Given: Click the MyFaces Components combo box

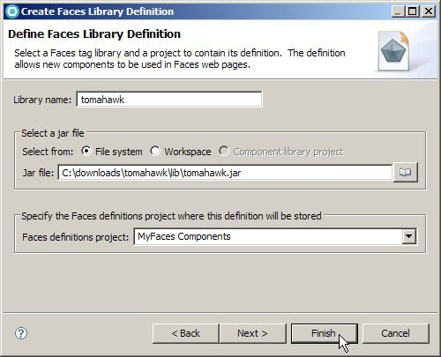Looking at the screenshot, I should tap(275, 236).
